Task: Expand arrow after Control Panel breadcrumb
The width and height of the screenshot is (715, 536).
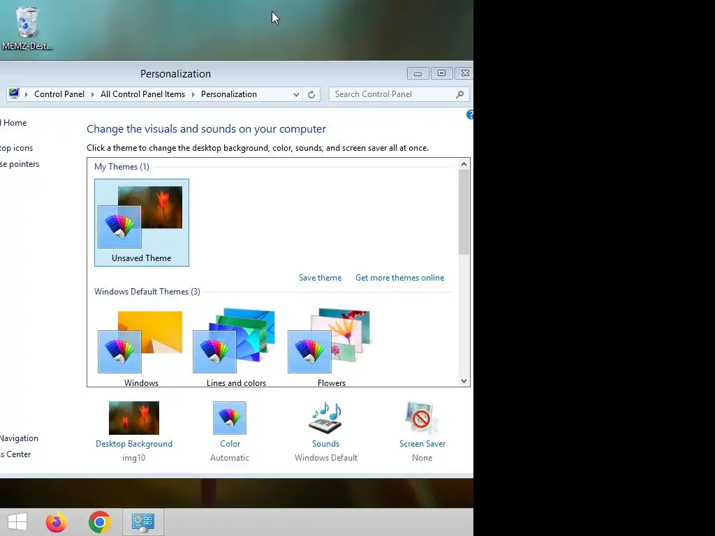Action: (93, 94)
